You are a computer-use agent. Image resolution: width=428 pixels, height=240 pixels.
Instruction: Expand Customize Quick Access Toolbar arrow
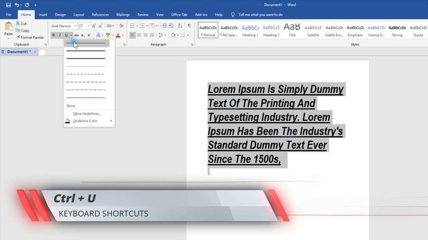35,5
